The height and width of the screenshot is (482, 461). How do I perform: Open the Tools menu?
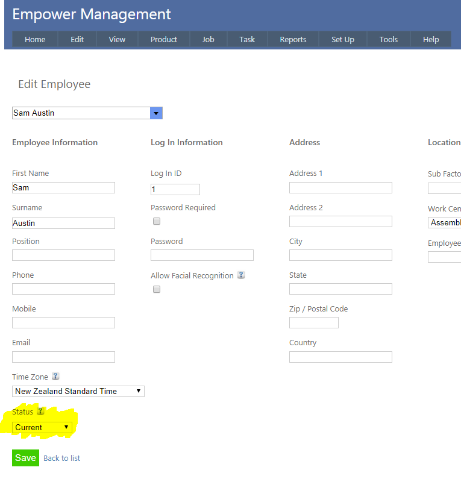(388, 39)
